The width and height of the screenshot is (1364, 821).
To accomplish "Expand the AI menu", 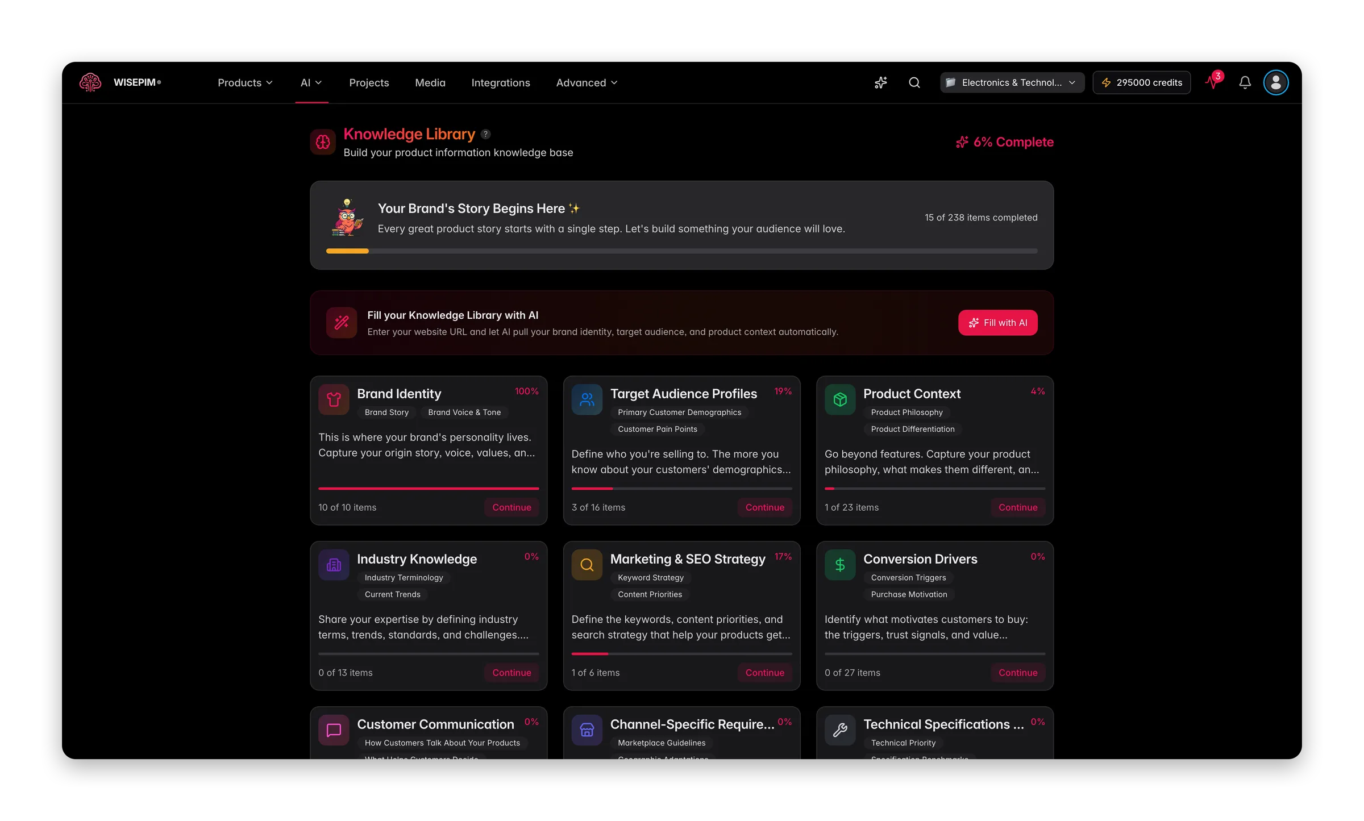I will coord(311,83).
